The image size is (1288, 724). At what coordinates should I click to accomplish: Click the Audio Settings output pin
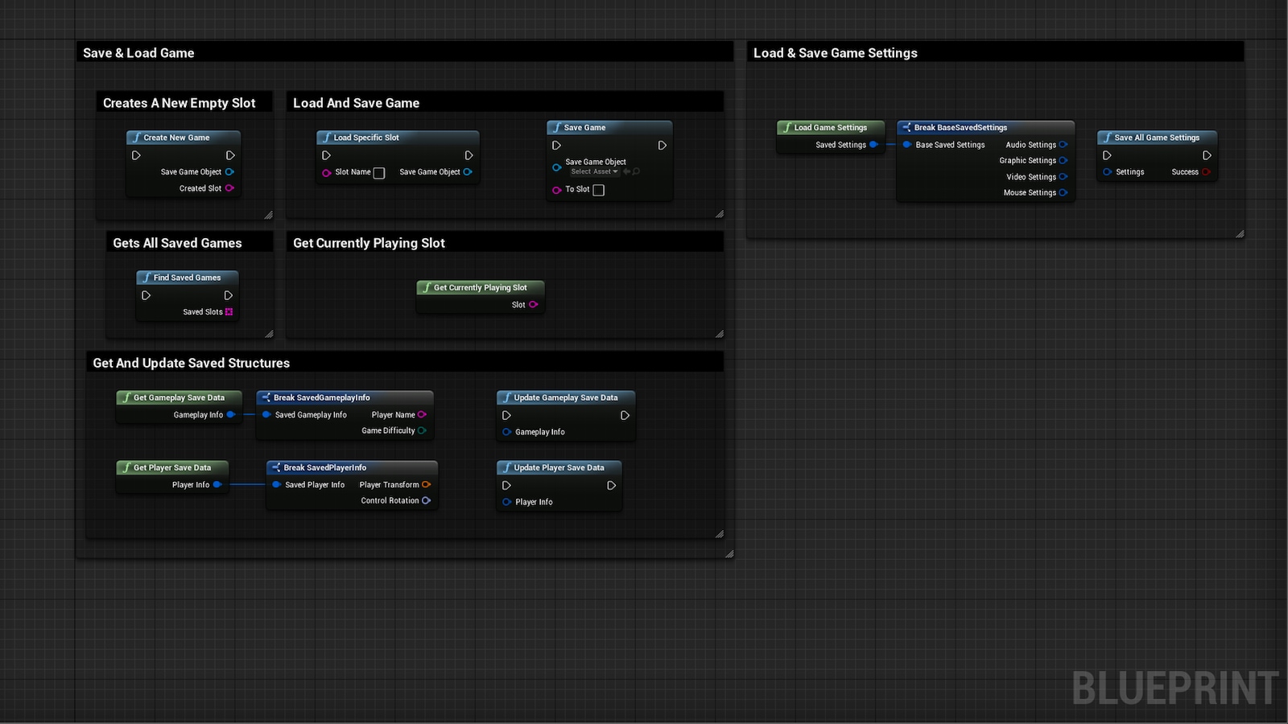click(1063, 145)
